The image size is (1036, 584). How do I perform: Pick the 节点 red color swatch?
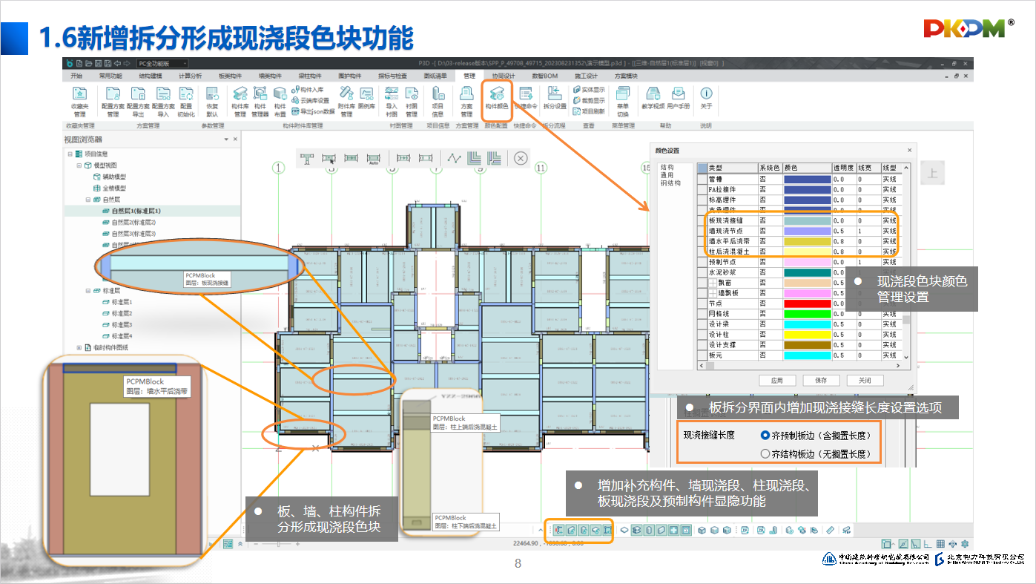806,304
